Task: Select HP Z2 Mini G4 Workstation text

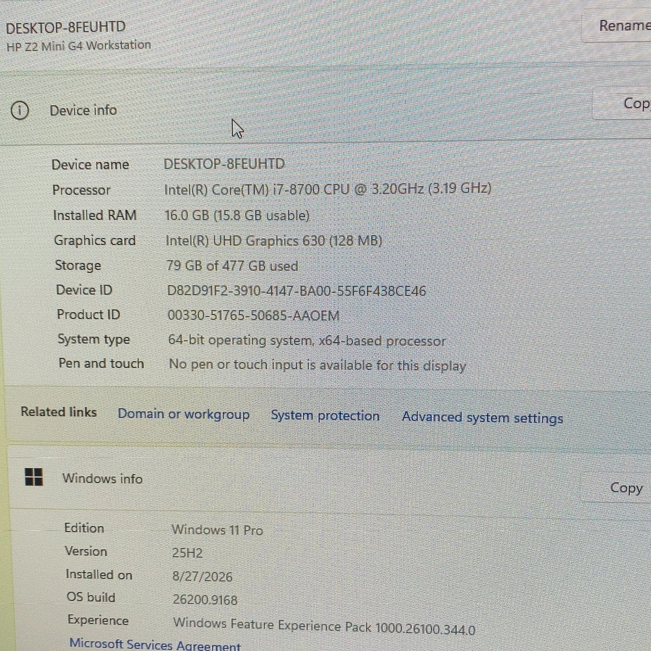Action: tap(79, 46)
